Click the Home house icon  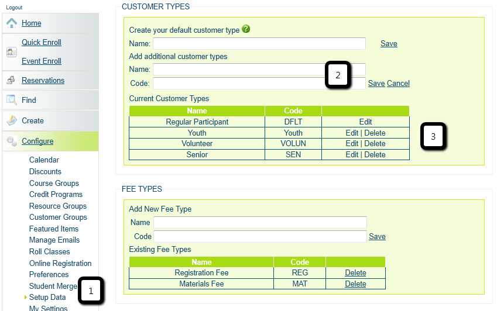click(12, 23)
